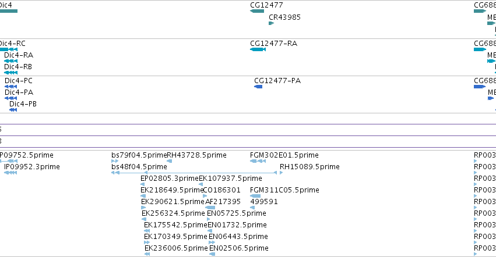Open the EN05725.5prime feature label
This screenshot has height=257, width=496.
(236, 213)
